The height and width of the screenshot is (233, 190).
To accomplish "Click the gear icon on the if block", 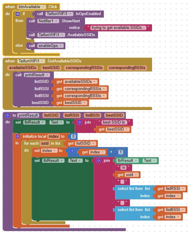I will pos(17,14).
